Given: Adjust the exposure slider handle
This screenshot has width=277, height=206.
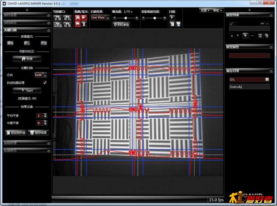Looking at the screenshot, I should [x=126, y=18].
